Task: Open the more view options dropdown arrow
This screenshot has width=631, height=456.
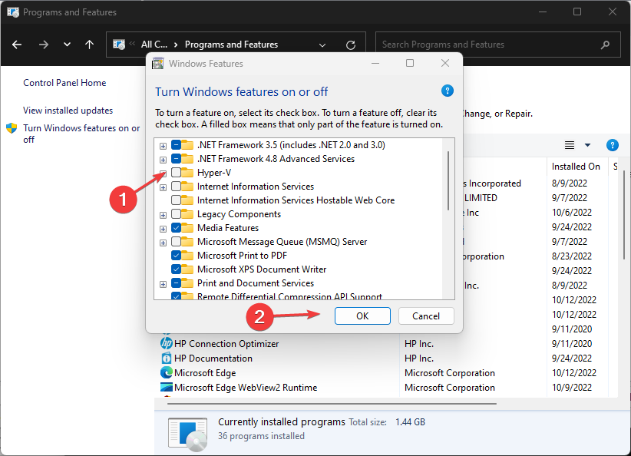Action: click(x=587, y=145)
